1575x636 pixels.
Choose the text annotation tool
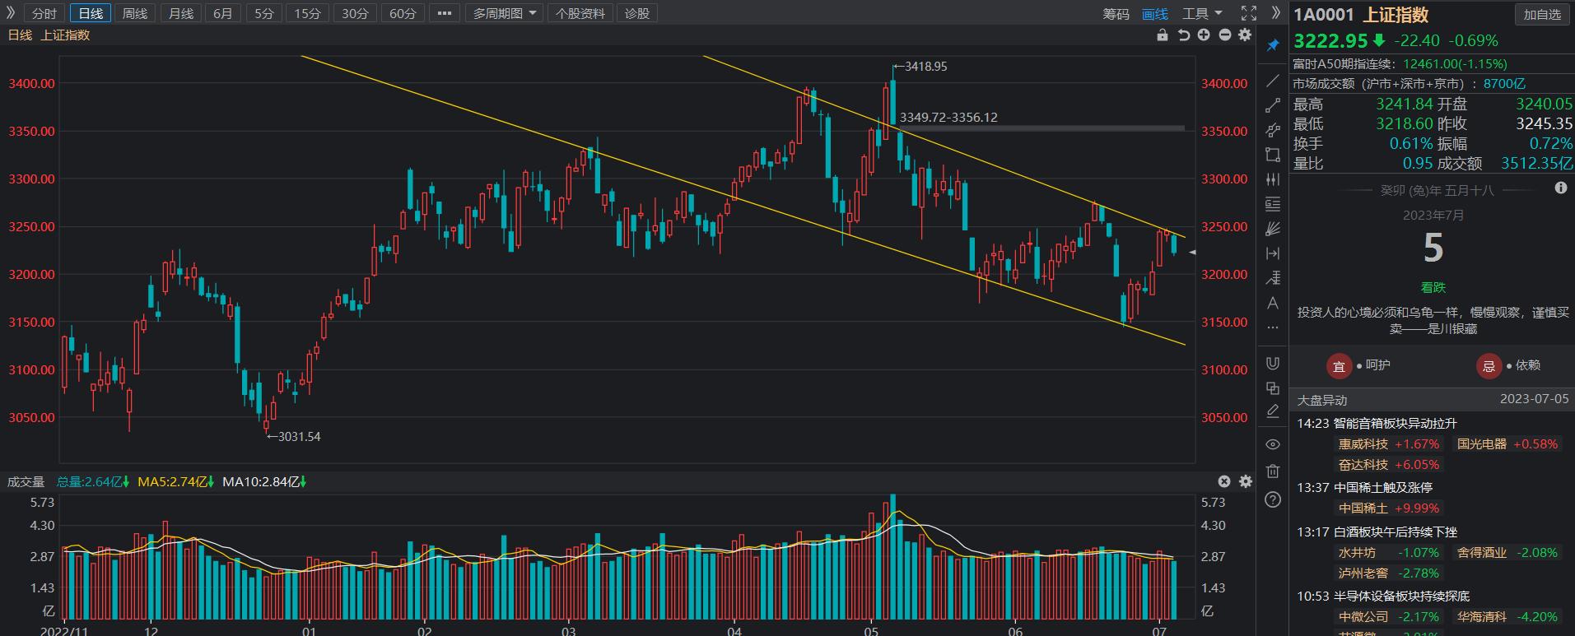1273,303
